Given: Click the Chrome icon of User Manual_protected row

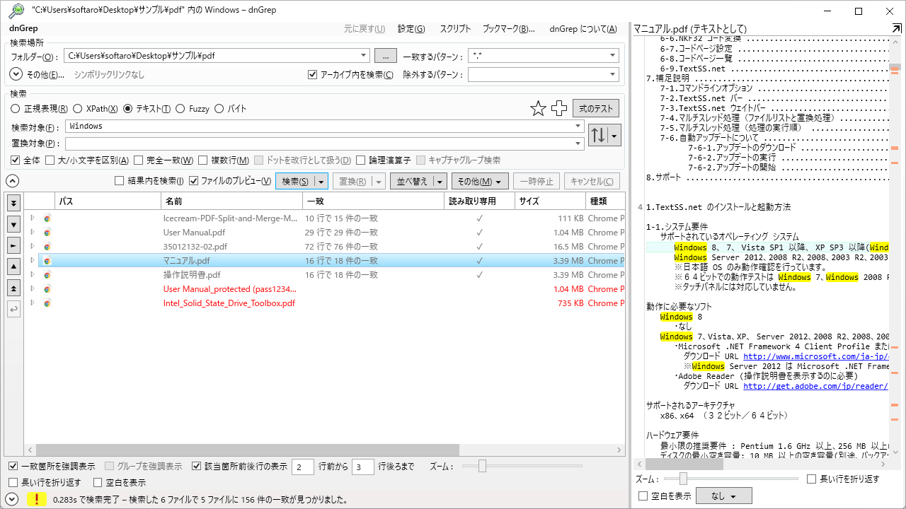Looking at the screenshot, I should pos(47,289).
